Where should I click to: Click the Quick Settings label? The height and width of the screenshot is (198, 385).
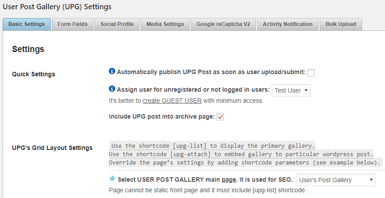34,74
